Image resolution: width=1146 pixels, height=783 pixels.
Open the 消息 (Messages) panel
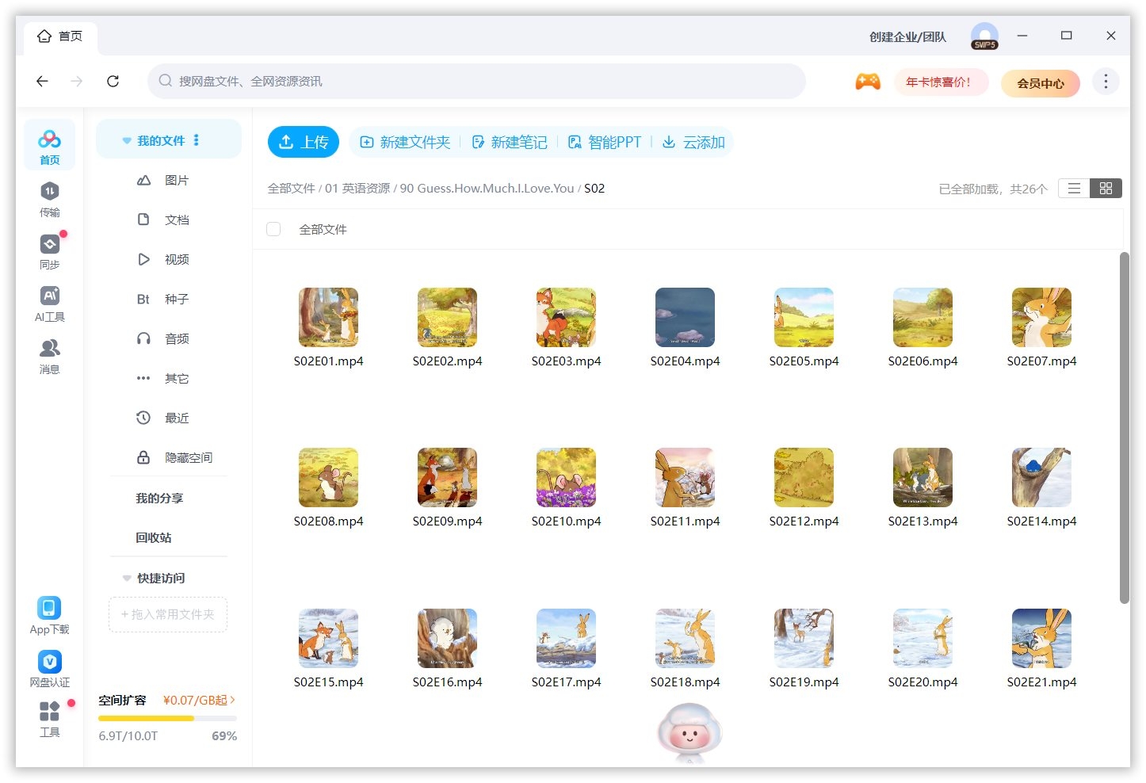click(x=49, y=355)
